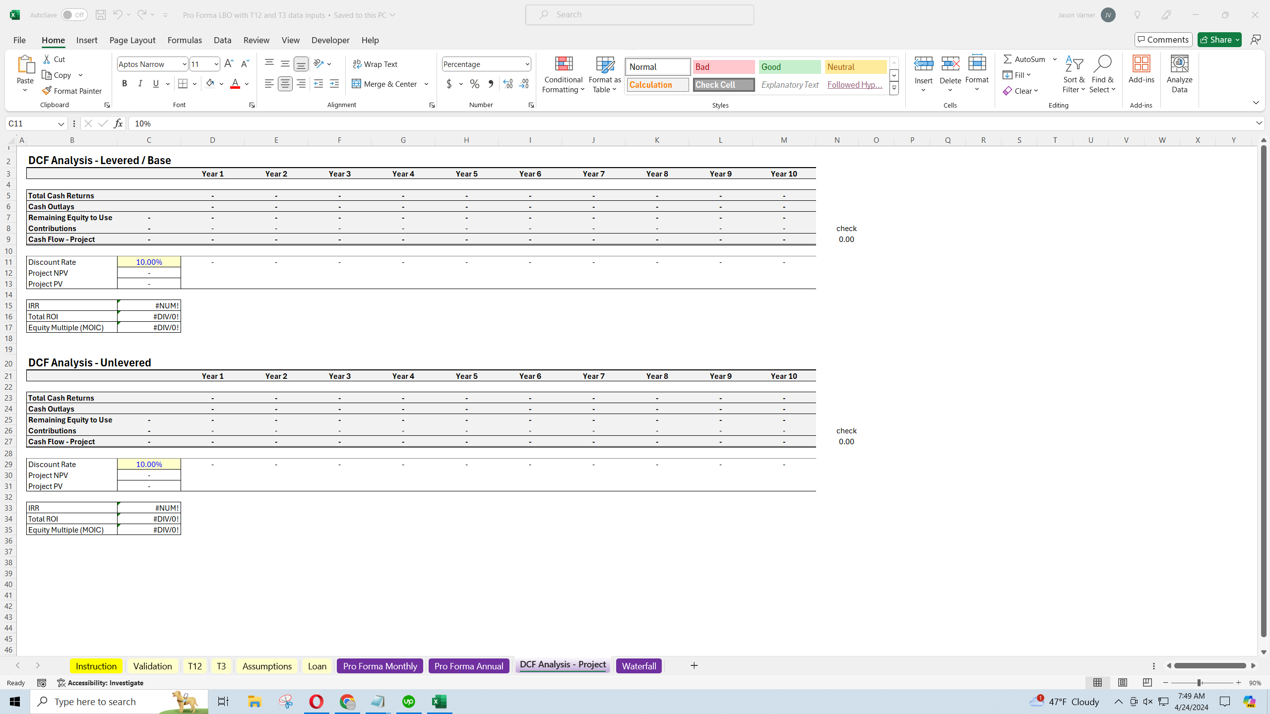Open the Merge & Center dropdown arrow
Image resolution: width=1270 pixels, height=714 pixels.
(426, 84)
